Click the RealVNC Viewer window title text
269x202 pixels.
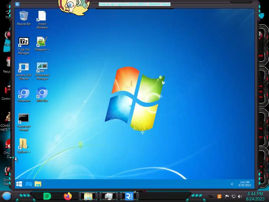(134, 4)
